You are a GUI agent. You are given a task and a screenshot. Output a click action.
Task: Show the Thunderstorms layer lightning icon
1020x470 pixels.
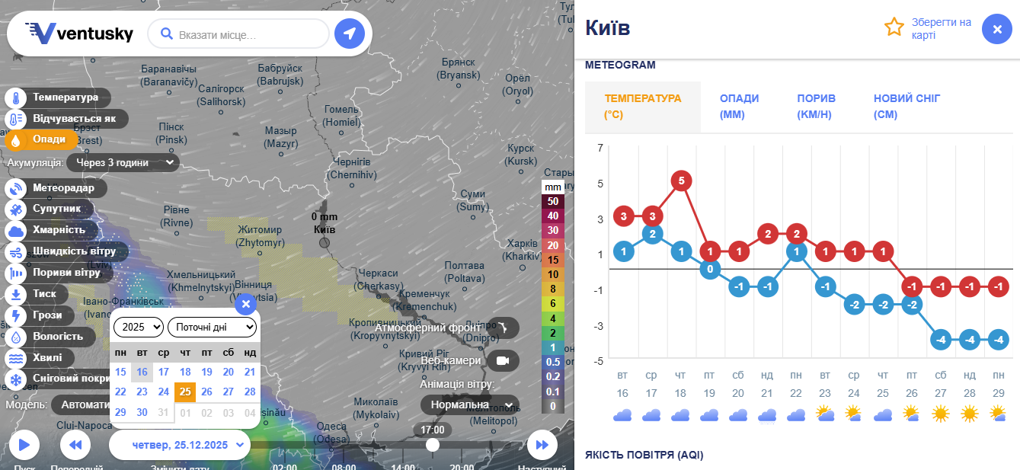(x=15, y=315)
